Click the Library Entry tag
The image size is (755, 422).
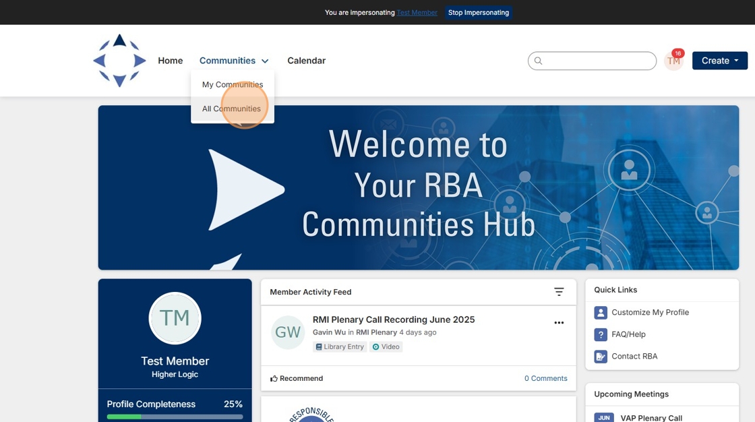click(x=340, y=347)
